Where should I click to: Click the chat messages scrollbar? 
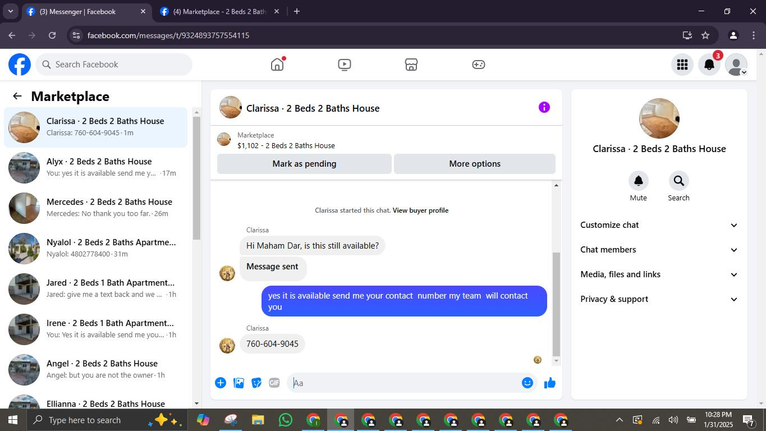(x=556, y=305)
